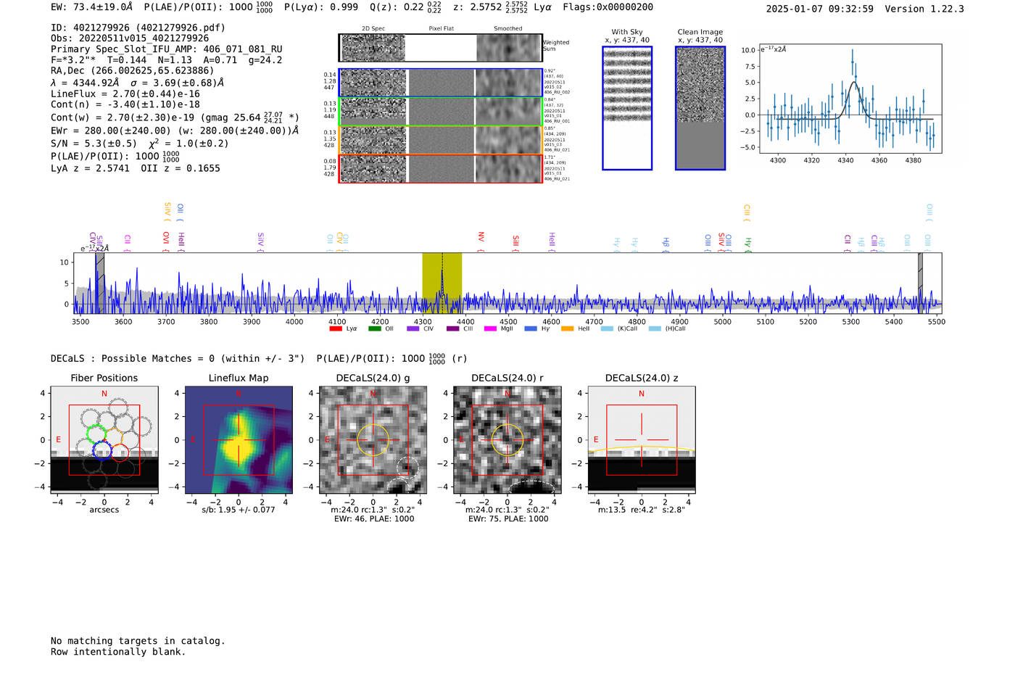Open the DECaLS z-band image
The height and width of the screenshot is (691, 1015).
point(642,440)
